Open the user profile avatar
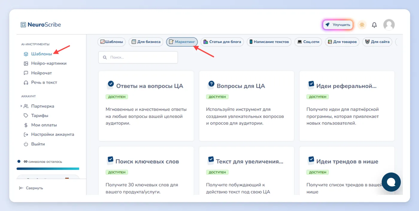419x211 pixels. point(389,25)
